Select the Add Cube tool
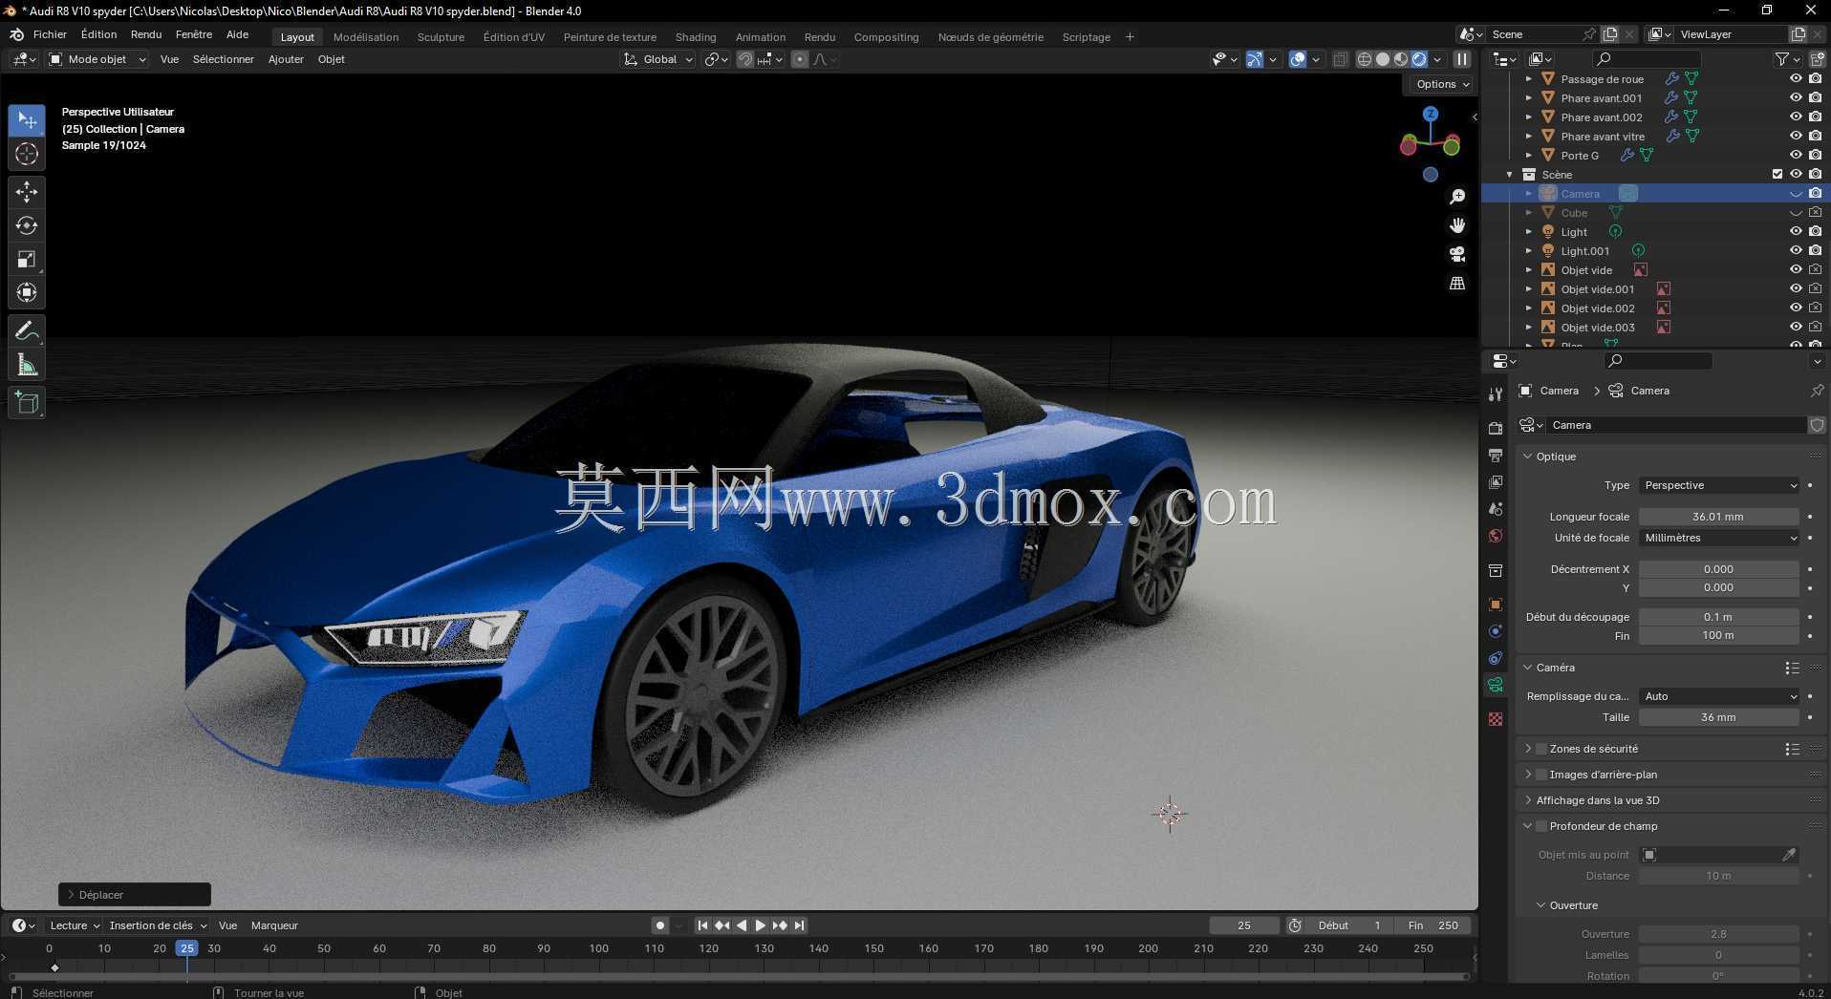The image size is (1831, 999). click(27, 402)
